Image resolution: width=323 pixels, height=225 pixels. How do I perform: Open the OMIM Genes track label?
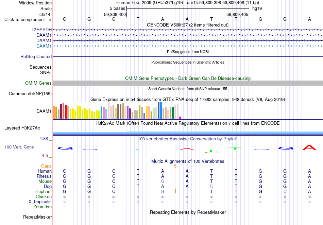tap(38, 83)
